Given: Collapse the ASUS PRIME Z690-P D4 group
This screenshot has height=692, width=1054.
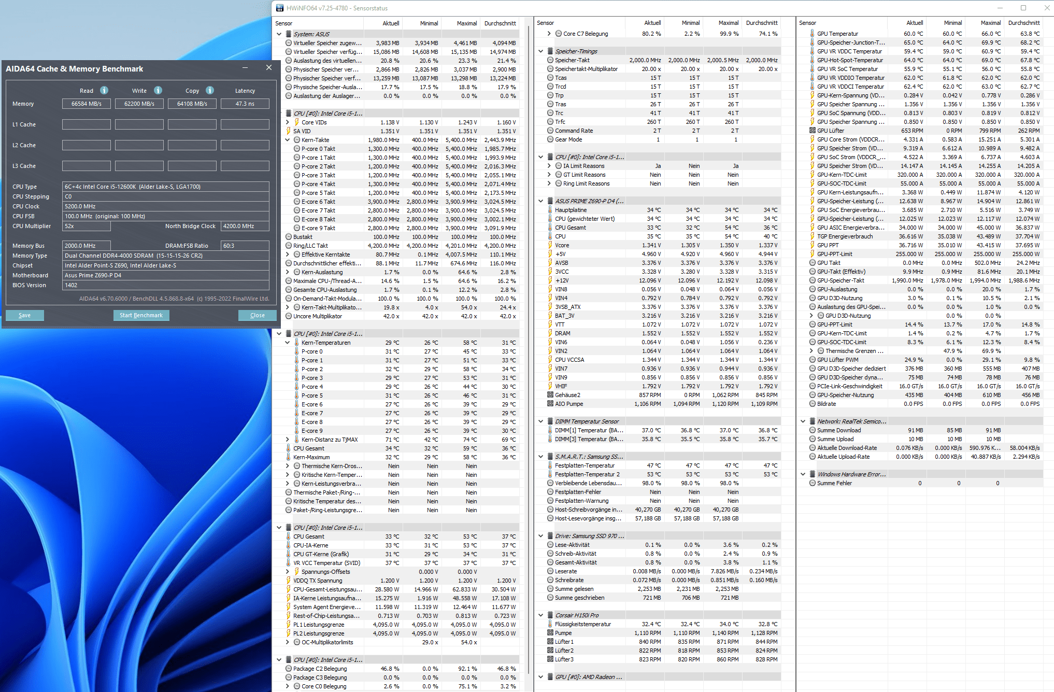Looking at the screenshot, I should (541, 201).
